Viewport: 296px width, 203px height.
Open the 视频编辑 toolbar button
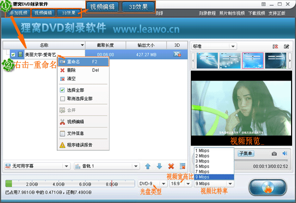click(43, 13)
